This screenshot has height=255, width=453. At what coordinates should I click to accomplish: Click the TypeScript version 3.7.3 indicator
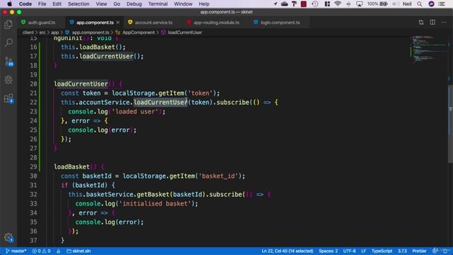click(x=402, y=251)
